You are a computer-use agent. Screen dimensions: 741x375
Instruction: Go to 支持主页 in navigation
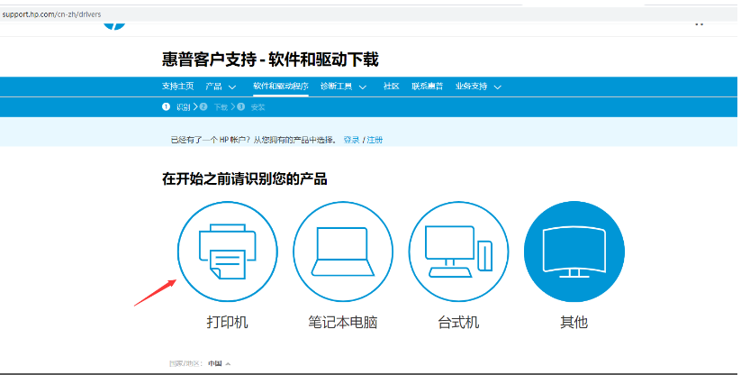[x=177, y=87]
